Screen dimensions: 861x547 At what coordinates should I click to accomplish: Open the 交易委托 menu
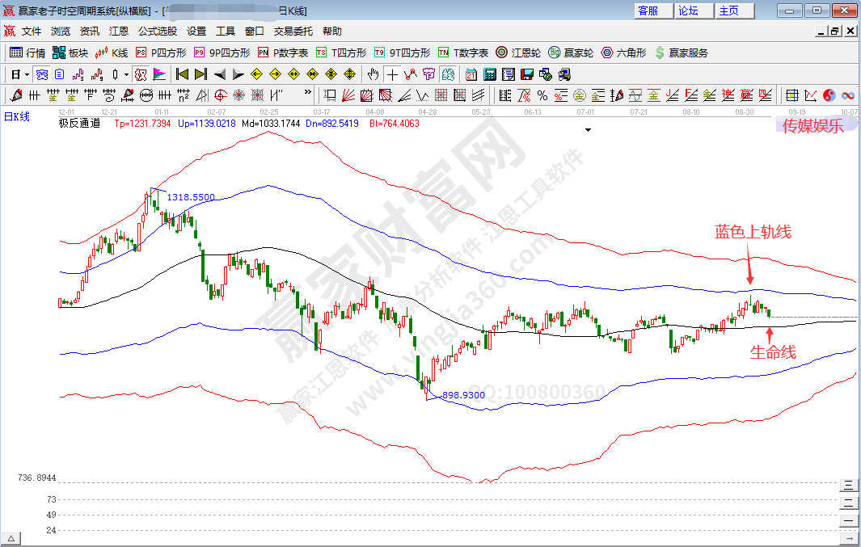(x=293, y=32)
